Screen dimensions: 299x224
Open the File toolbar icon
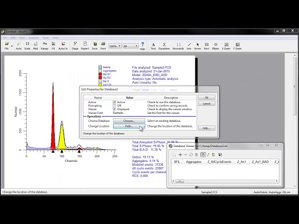tap(7, 46)
